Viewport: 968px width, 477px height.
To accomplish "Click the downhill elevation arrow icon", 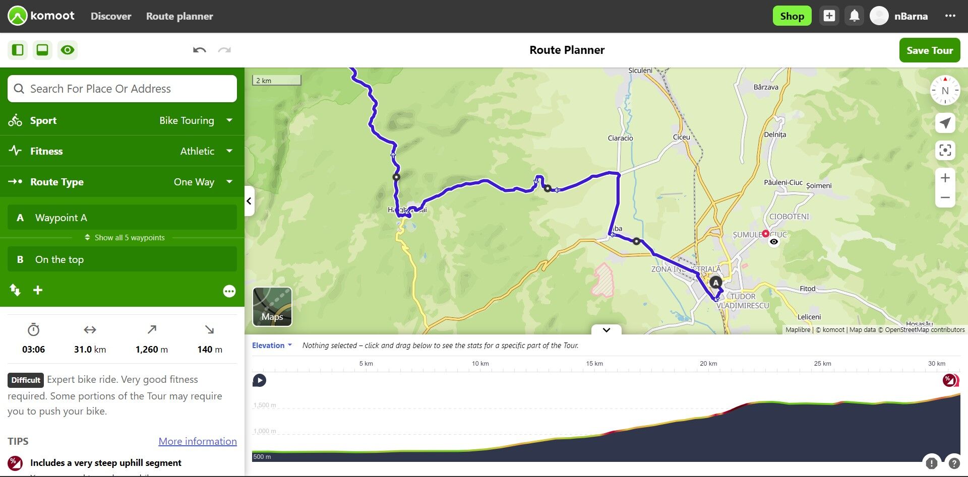I will (x=209, y=330).
